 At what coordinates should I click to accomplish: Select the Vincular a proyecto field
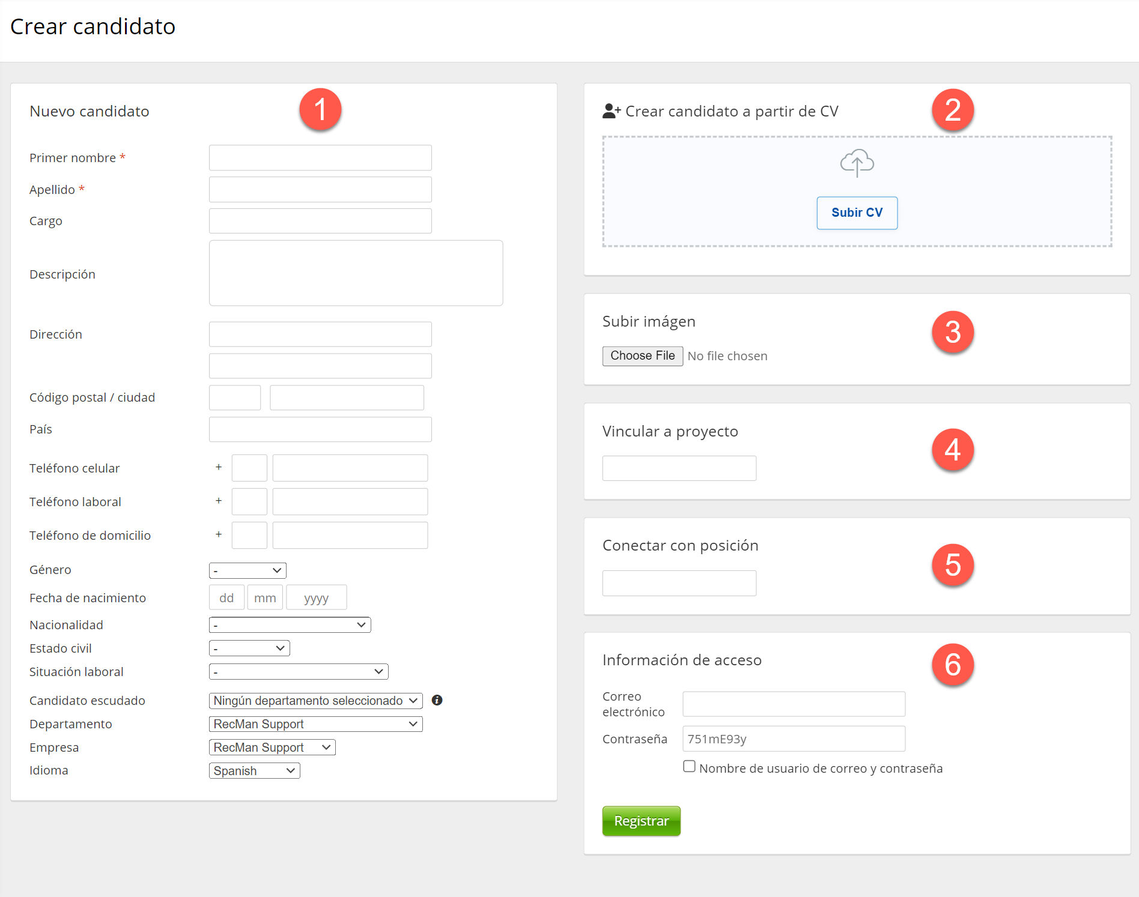point(679,468)
